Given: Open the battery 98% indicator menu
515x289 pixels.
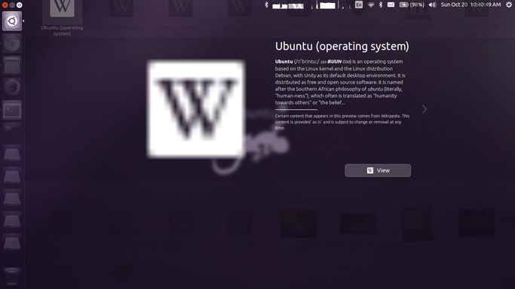Looking at the screenshot, I should tap(412, 5).
